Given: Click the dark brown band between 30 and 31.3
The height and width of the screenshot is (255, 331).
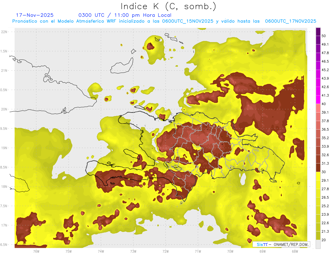Looking at the screenshot, I should (x=318, y=168).
